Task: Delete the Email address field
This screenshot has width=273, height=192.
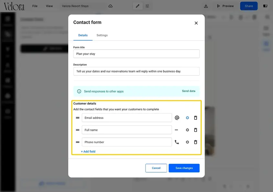Action: [195, 118]
